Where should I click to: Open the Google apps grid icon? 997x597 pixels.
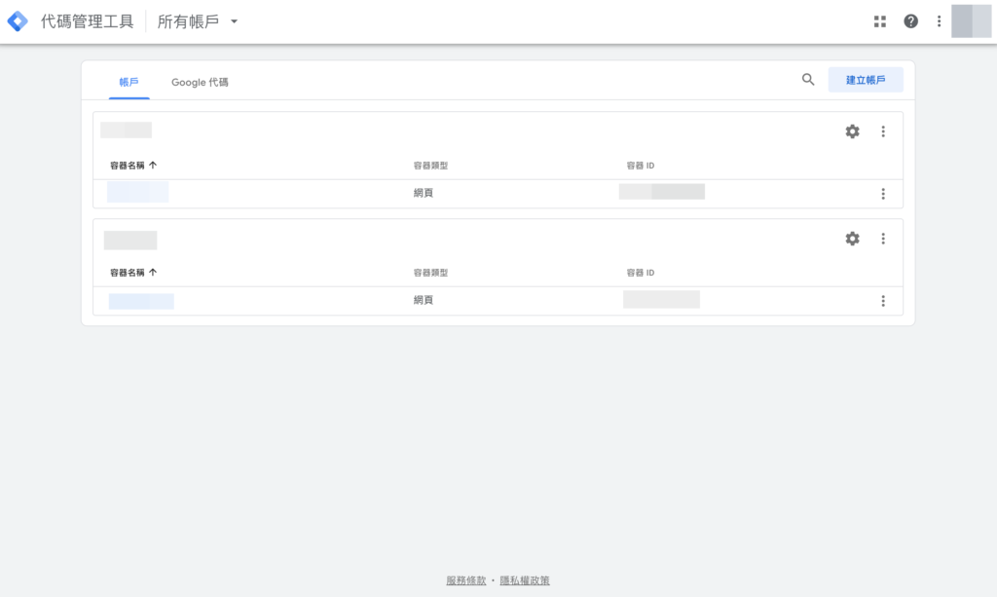[880, 21]
